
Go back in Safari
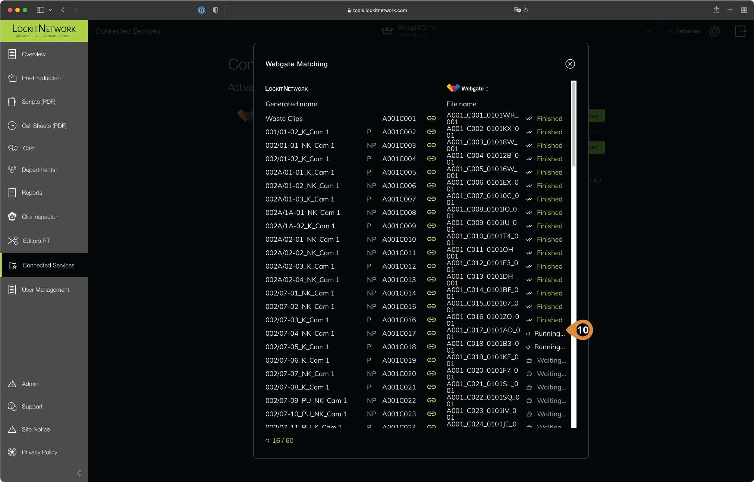coord(63,10)
